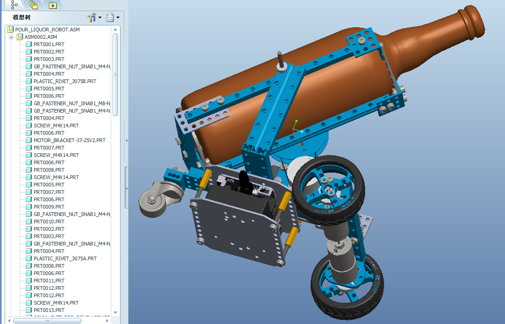Click the PRT0011.PRT part icon
Image resolution: width=505 pixels, height=324 pixels.
coord(29,281)
